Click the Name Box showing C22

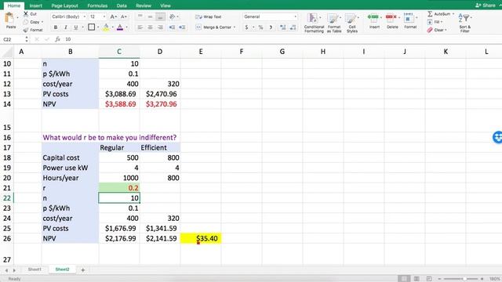point(13,39)
